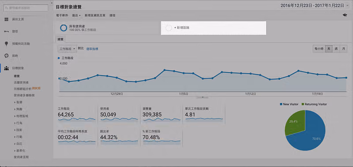Click the blue 70.6% pie slice
This screenshot has width=353, height=167.
(x=312, y=135)
